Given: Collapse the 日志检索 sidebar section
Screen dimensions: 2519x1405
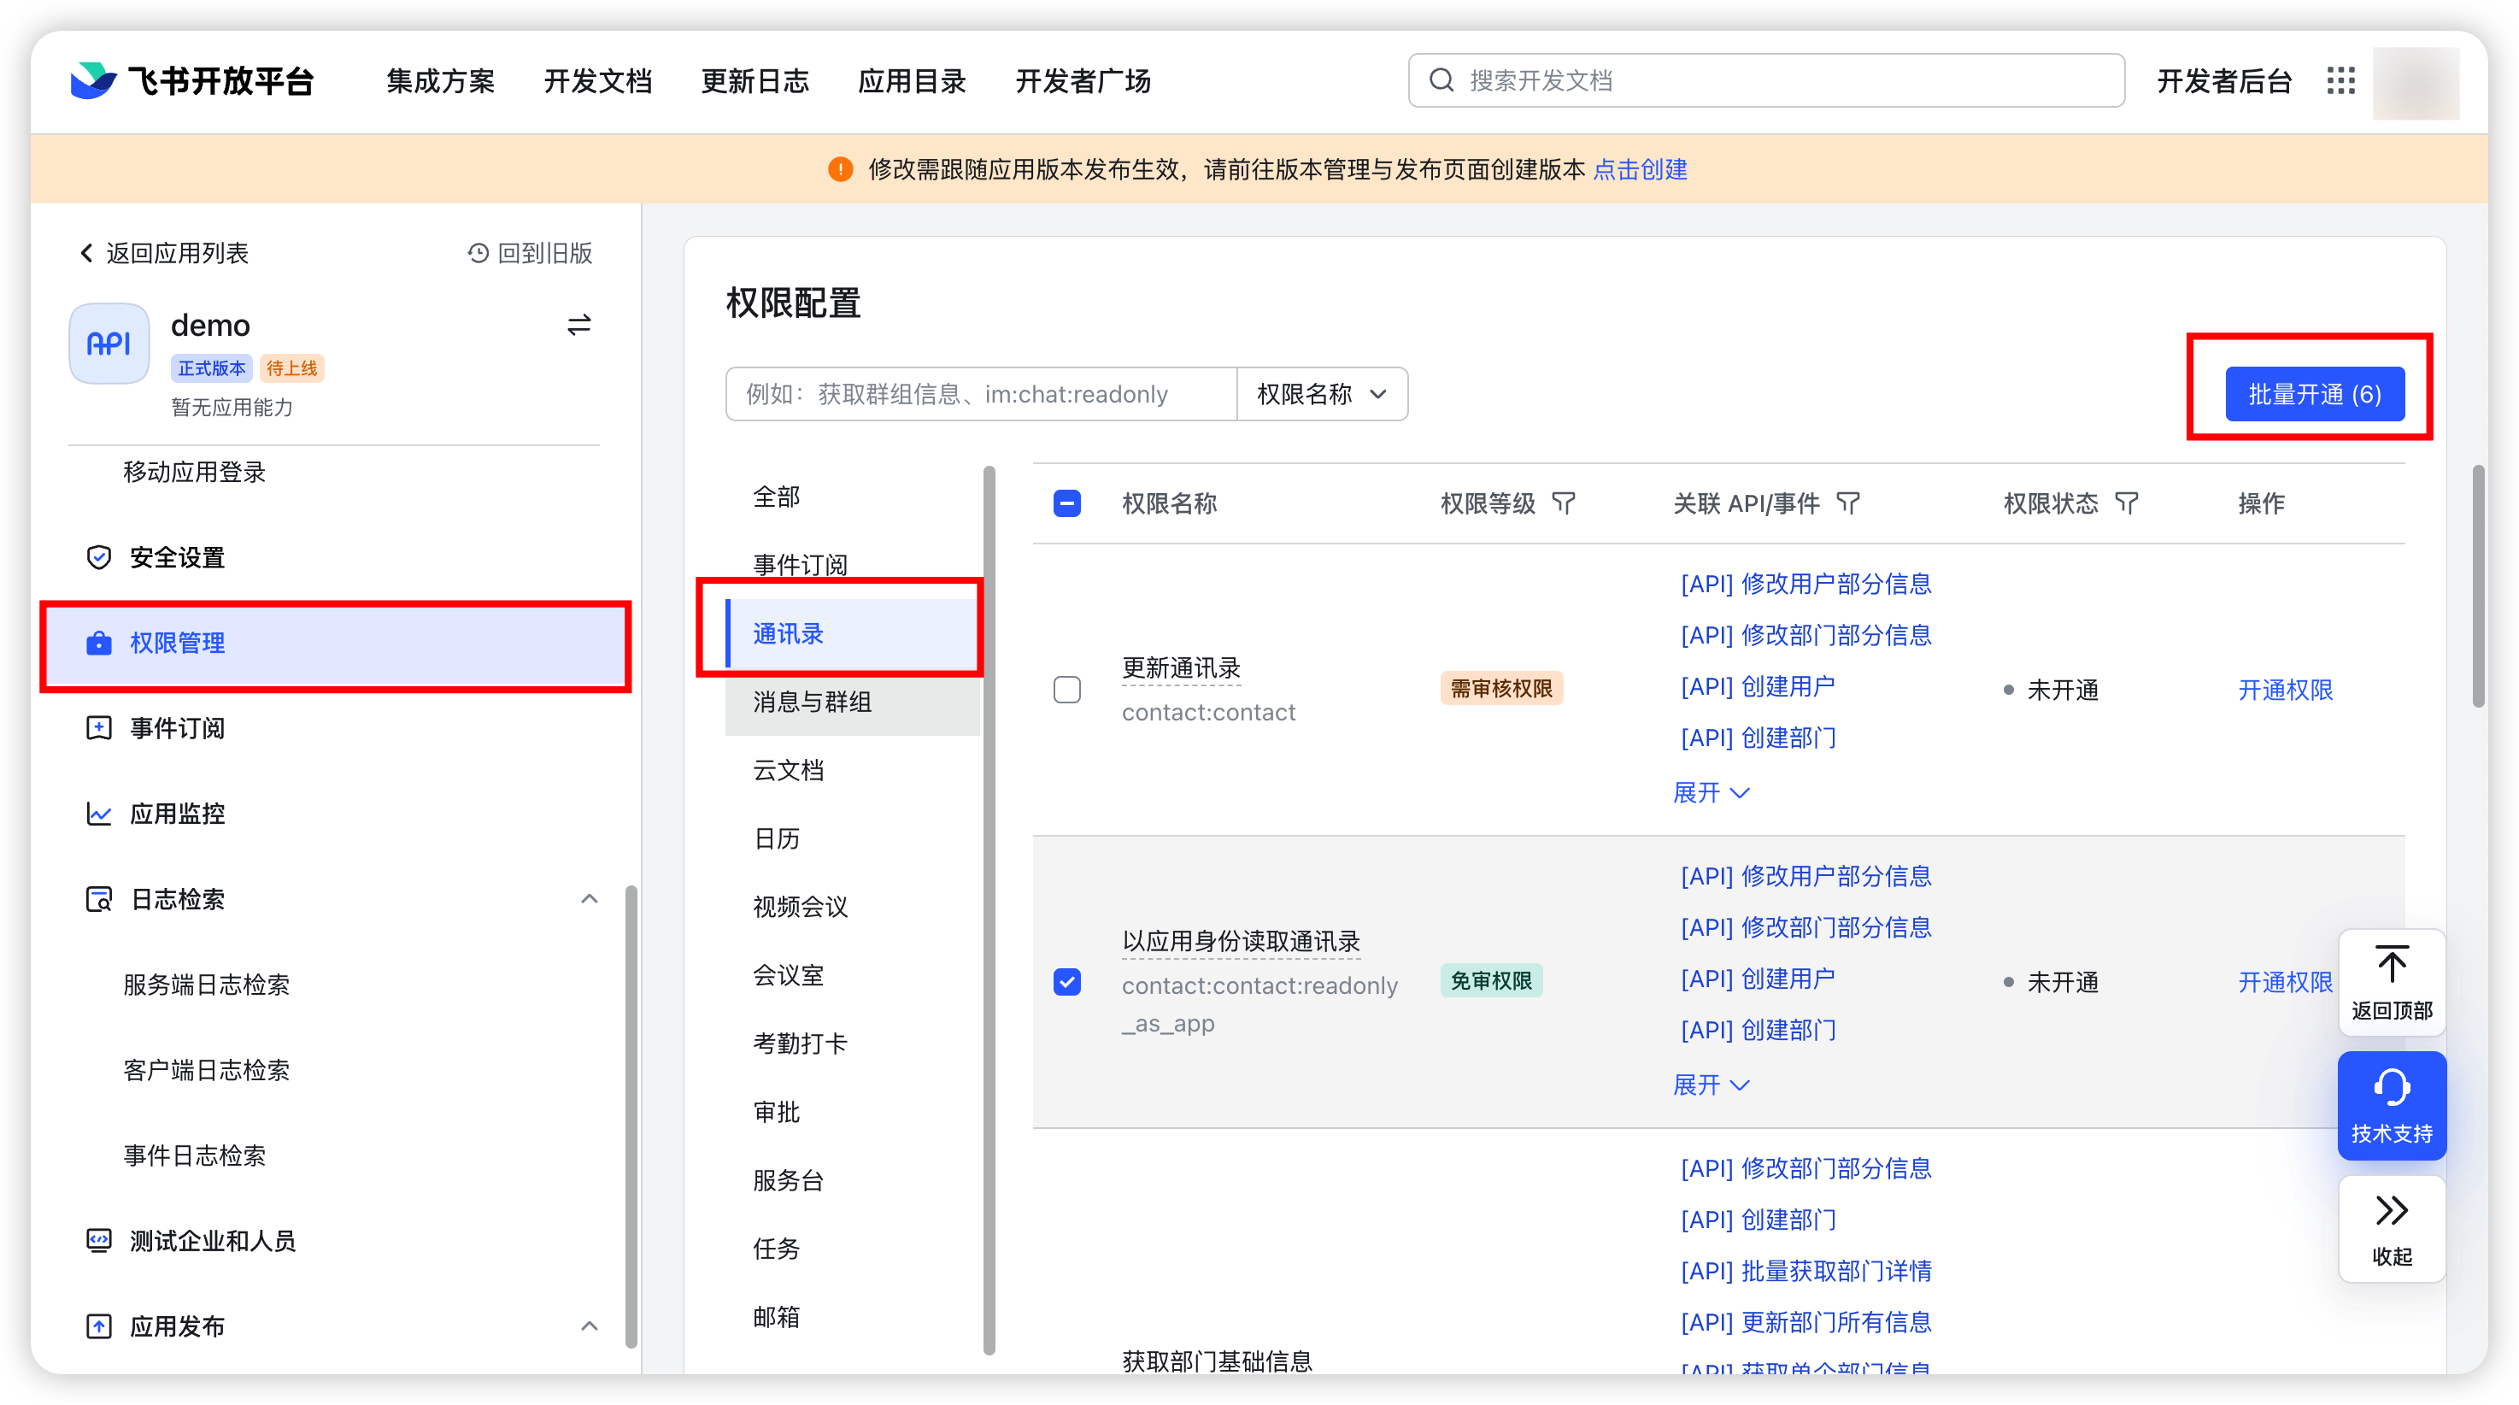Looking at the screenshot, I should click(x=589, y=898).
